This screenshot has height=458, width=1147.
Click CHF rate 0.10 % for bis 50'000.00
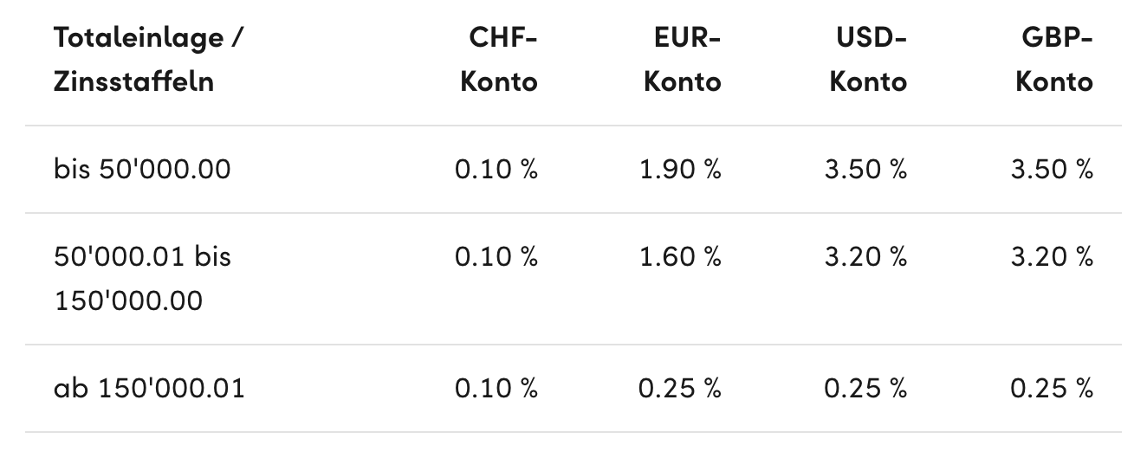click(x=496, y=169)
